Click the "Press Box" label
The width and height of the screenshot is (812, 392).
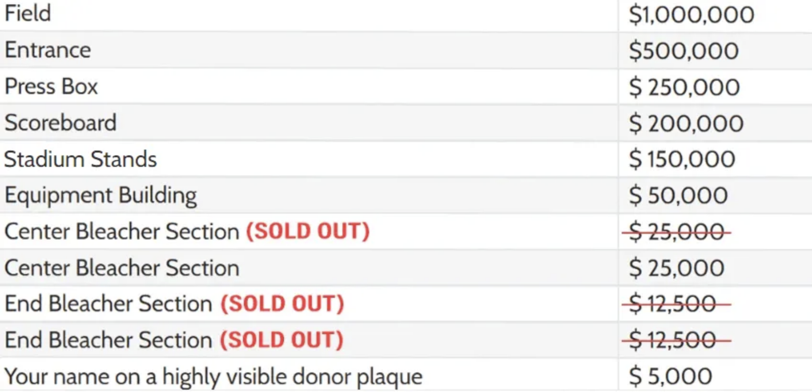tap(51, 87)
